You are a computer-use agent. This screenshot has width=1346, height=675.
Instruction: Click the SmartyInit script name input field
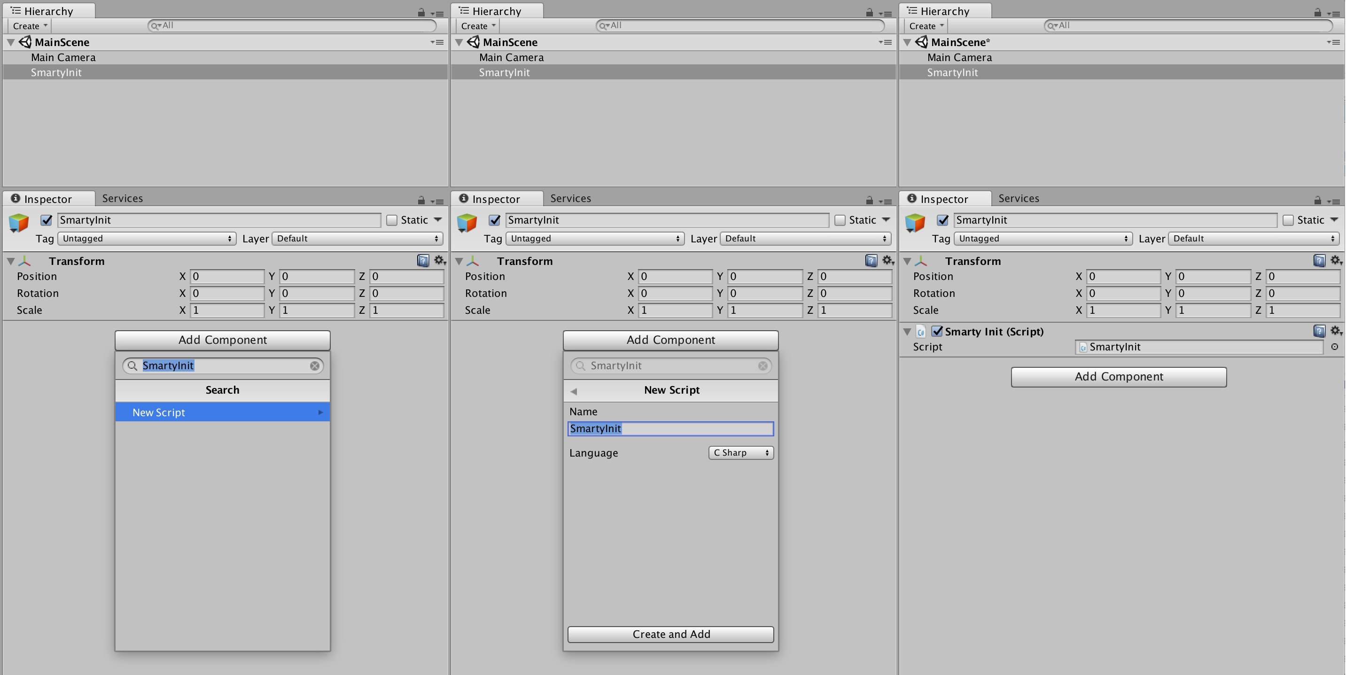pyautogui.click(x=670, y=428)
